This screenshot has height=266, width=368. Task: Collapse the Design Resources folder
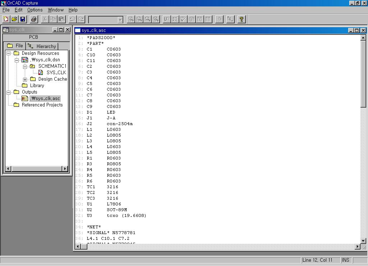[x=9, y=53]
